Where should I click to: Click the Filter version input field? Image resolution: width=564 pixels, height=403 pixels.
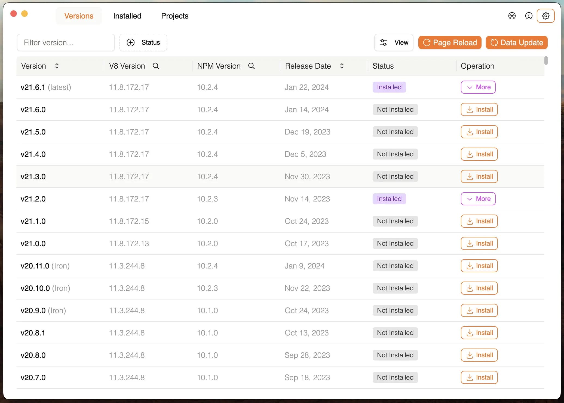click(66, 42)
